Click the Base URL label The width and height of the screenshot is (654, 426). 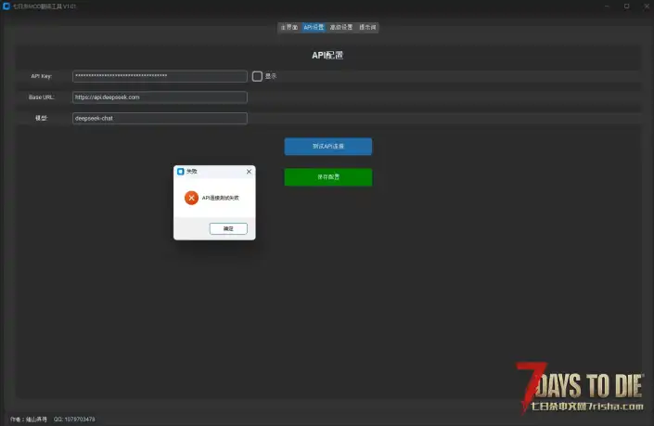point(42,97)
